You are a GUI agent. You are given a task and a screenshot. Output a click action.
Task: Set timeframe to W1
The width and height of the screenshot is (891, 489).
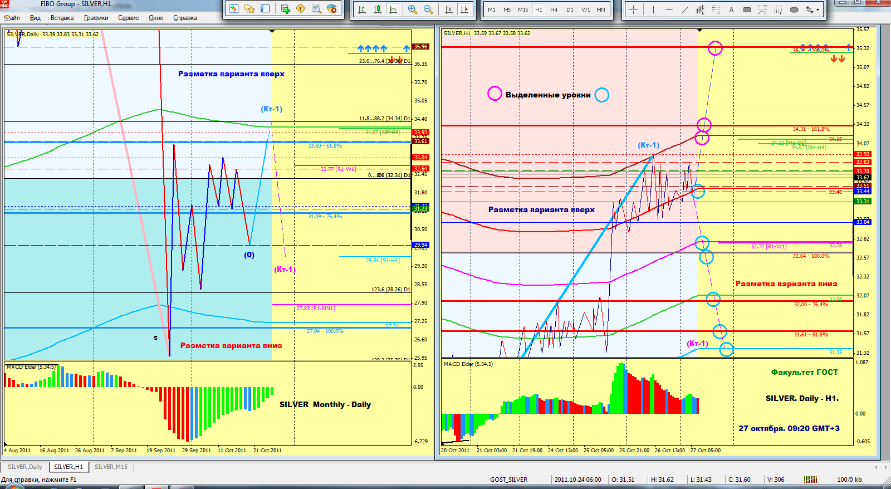(586, 9)
